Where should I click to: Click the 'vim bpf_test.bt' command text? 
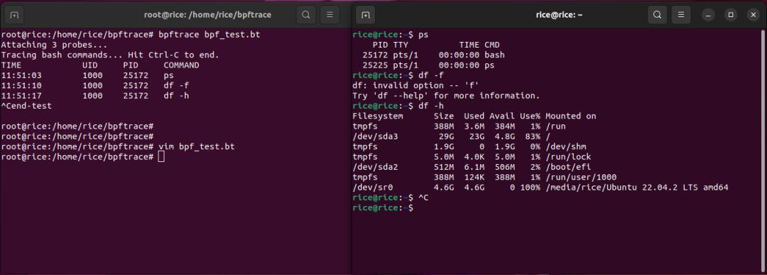click(x=197, y=146)
